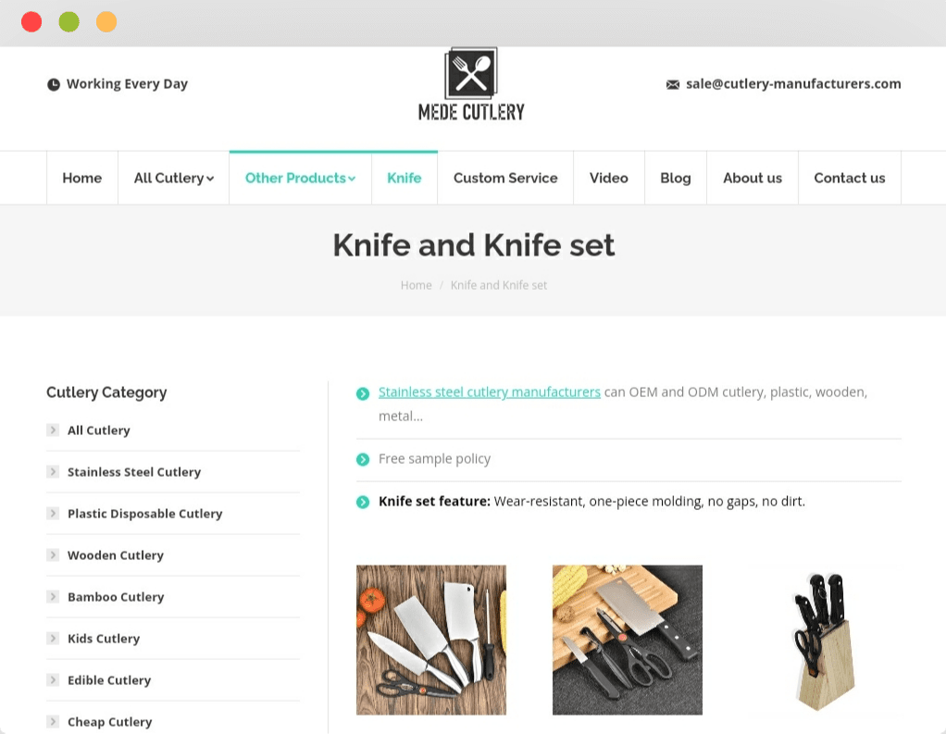Open the wooden knife block product image
The width and height of the screenshot is (946, 734).
(824, 640)
